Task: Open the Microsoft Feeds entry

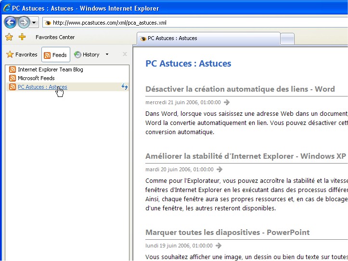Action: pyautogui.click(x=36, y=78)
